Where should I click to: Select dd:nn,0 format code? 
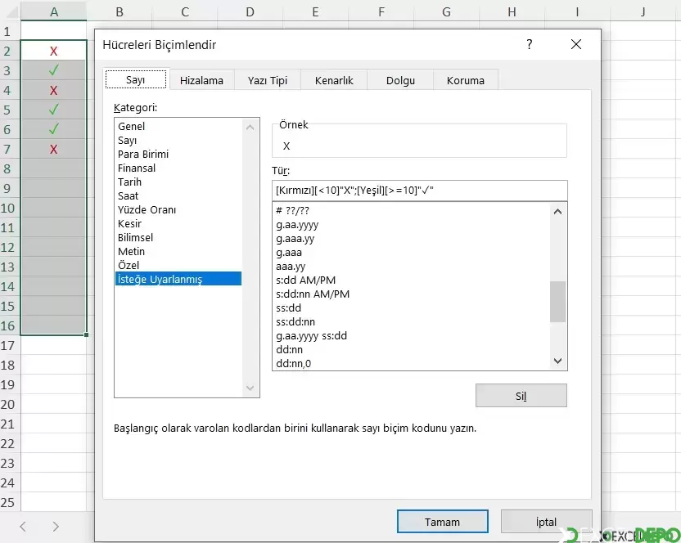click(x=411, y=363)
